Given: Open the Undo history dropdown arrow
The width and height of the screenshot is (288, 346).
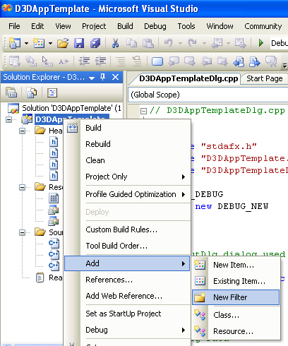Looking at the screenshot, I should coord(180,43).
